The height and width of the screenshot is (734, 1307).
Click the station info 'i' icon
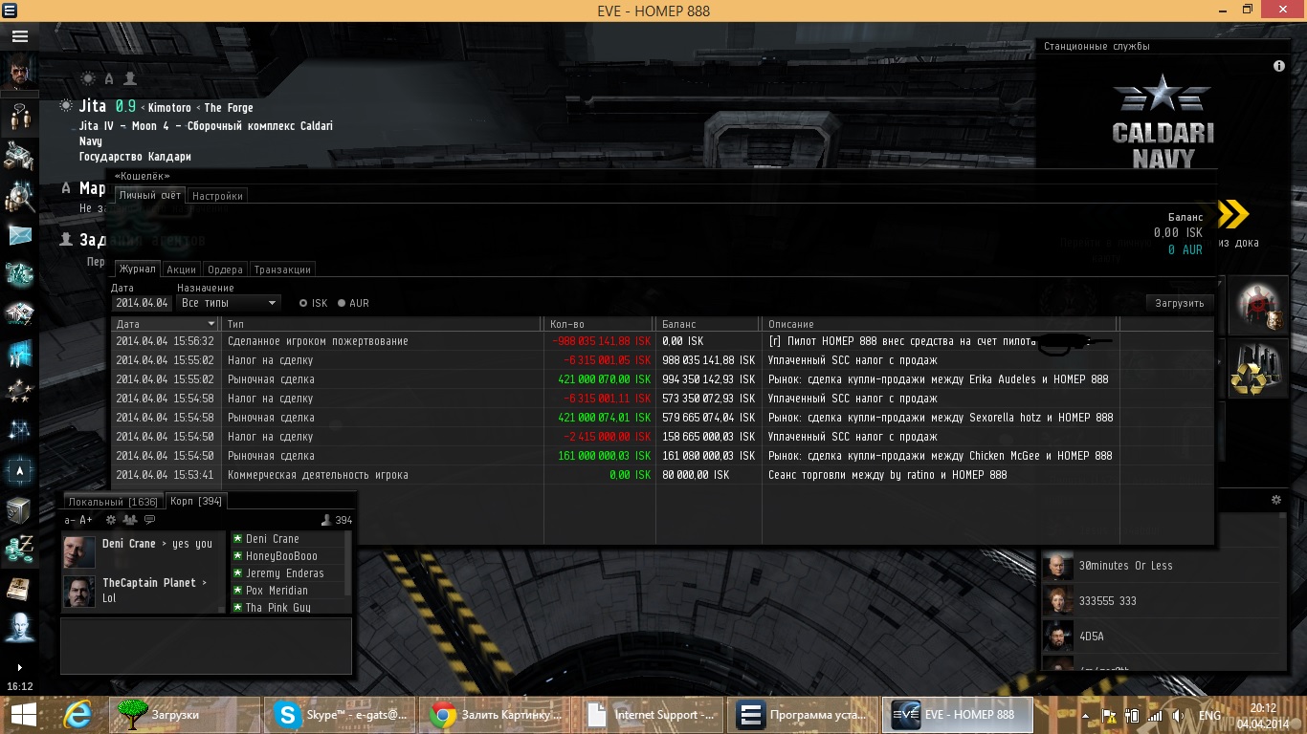1279,66
